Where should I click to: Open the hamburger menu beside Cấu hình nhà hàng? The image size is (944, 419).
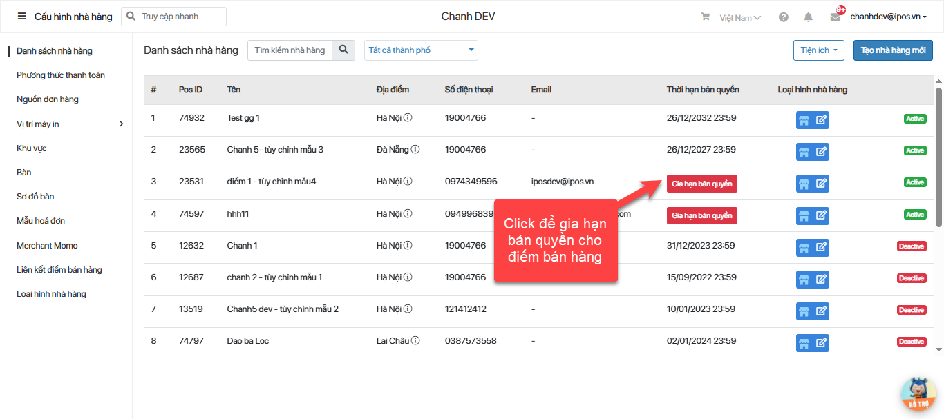(22, 17)
